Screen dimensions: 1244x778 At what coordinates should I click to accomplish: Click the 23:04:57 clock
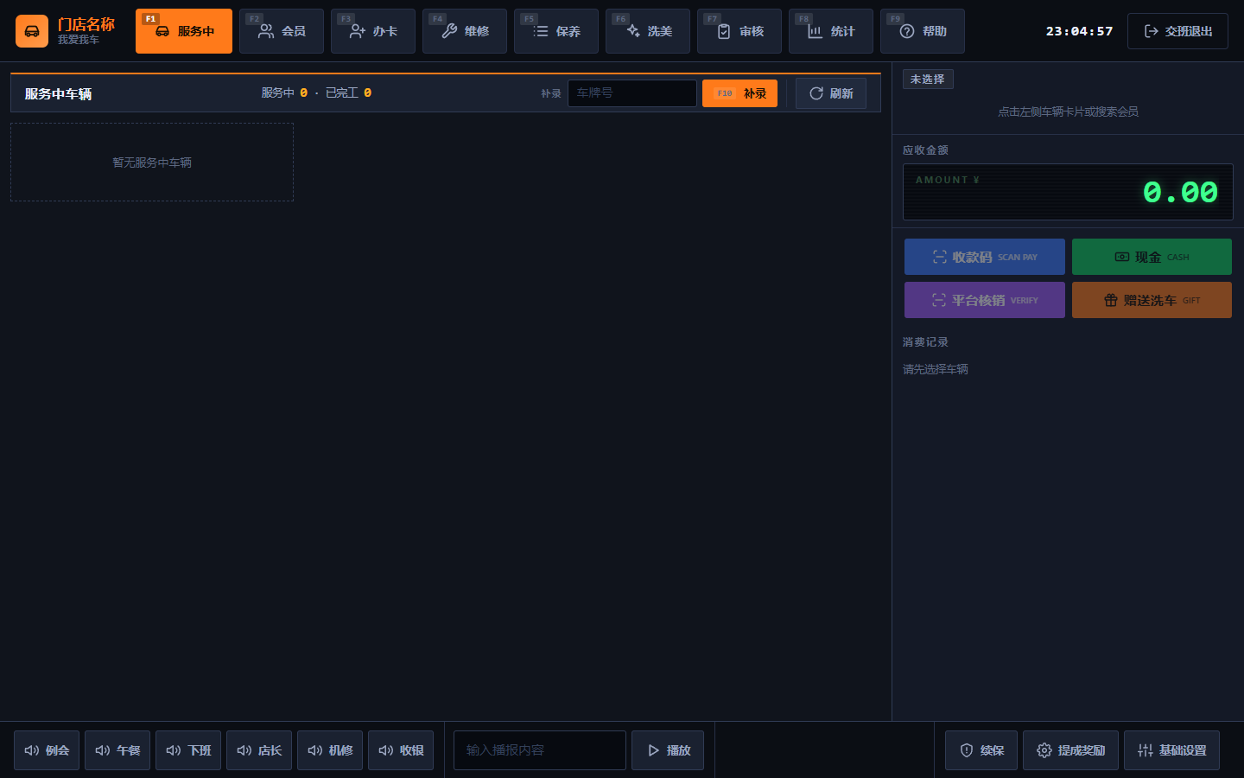(x=1080, y=31)
